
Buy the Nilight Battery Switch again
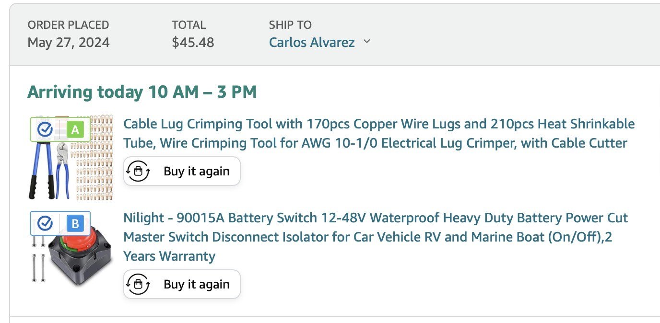pos(182,284)
